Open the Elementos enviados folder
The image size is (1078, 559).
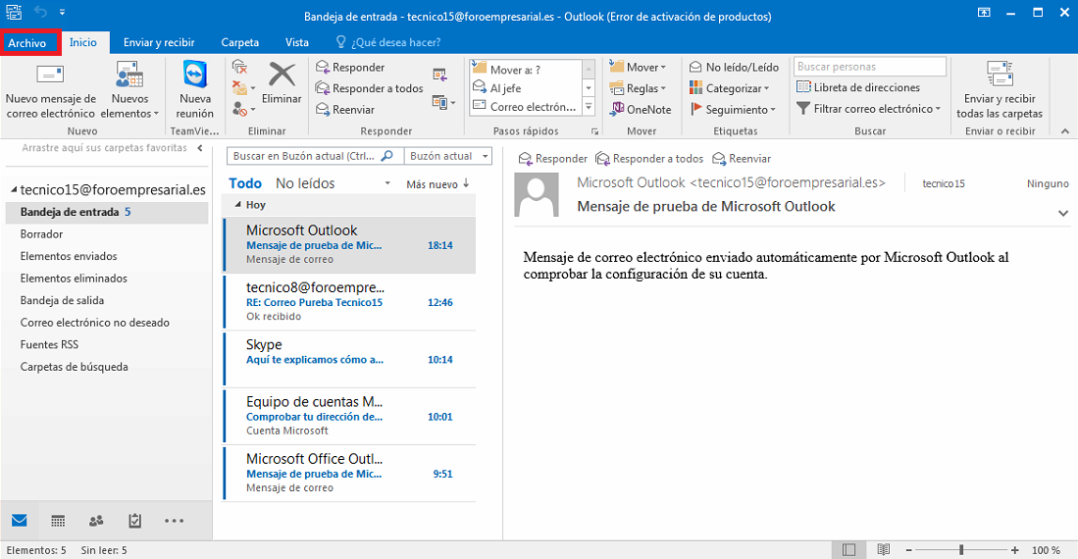69,256
